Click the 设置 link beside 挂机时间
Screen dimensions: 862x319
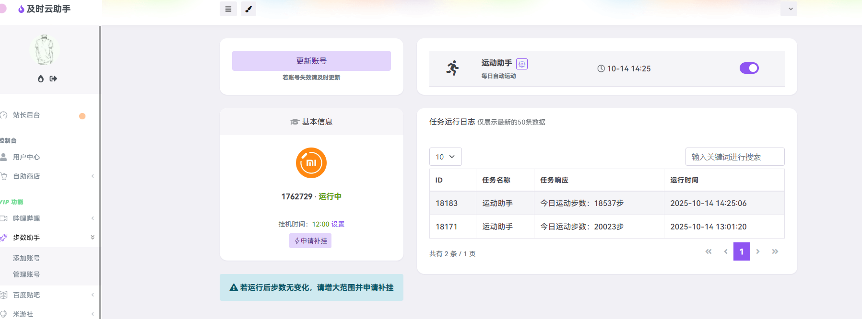pos(338,224)
